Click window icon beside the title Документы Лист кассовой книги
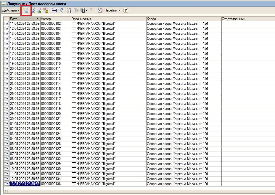This screenshot has width=275, height=195. [3, 4]
